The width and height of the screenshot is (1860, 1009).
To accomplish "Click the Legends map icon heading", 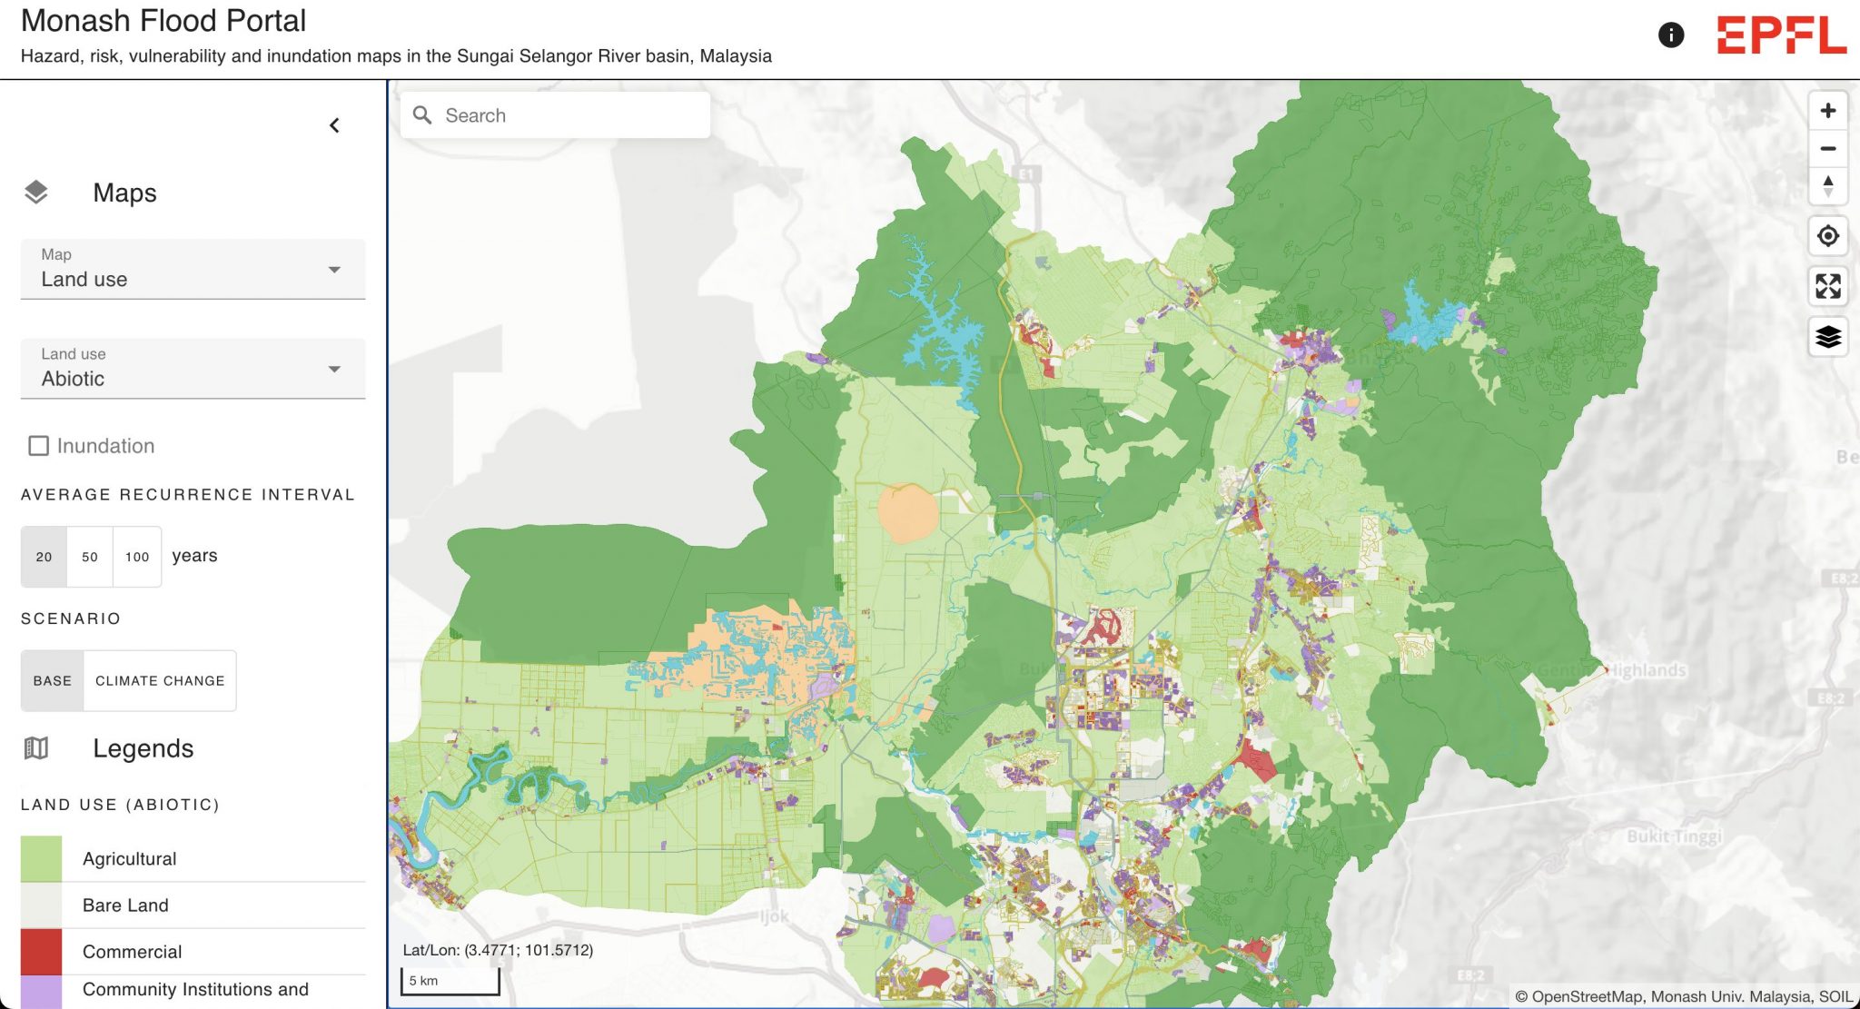I will click(x=36, y=748).
